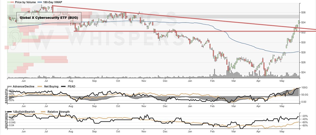Screen dimensions: 316x135
Task: Click Feb on the price chart time axis
Action: coord(212,81)
